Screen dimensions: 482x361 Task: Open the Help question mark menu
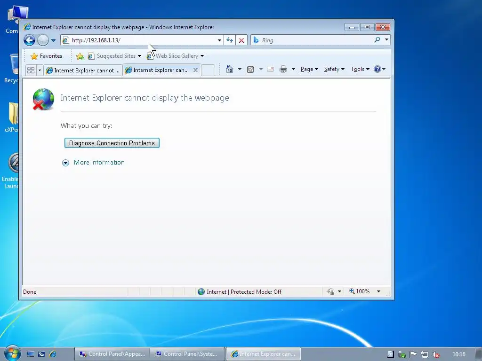[x=379, y=69]
